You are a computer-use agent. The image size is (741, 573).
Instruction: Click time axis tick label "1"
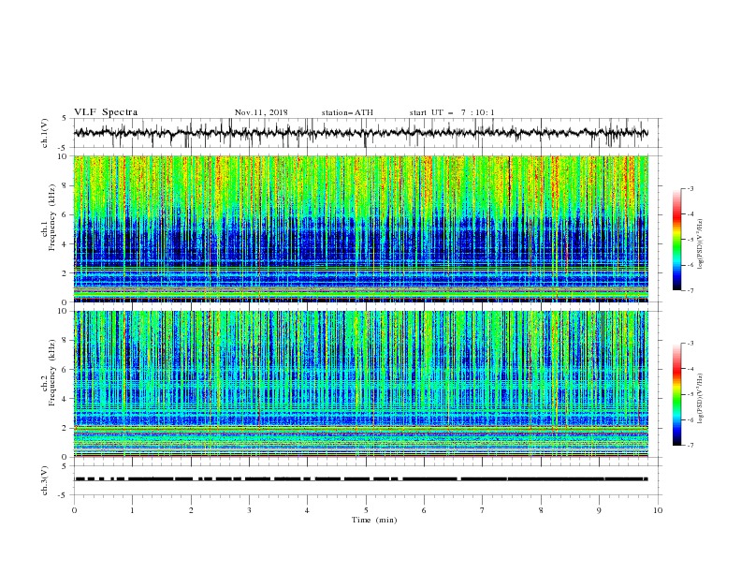pos(132,510)
